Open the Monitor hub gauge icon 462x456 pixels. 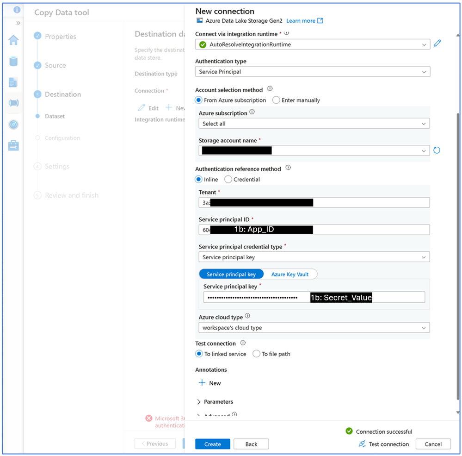(x=13, y=125)
